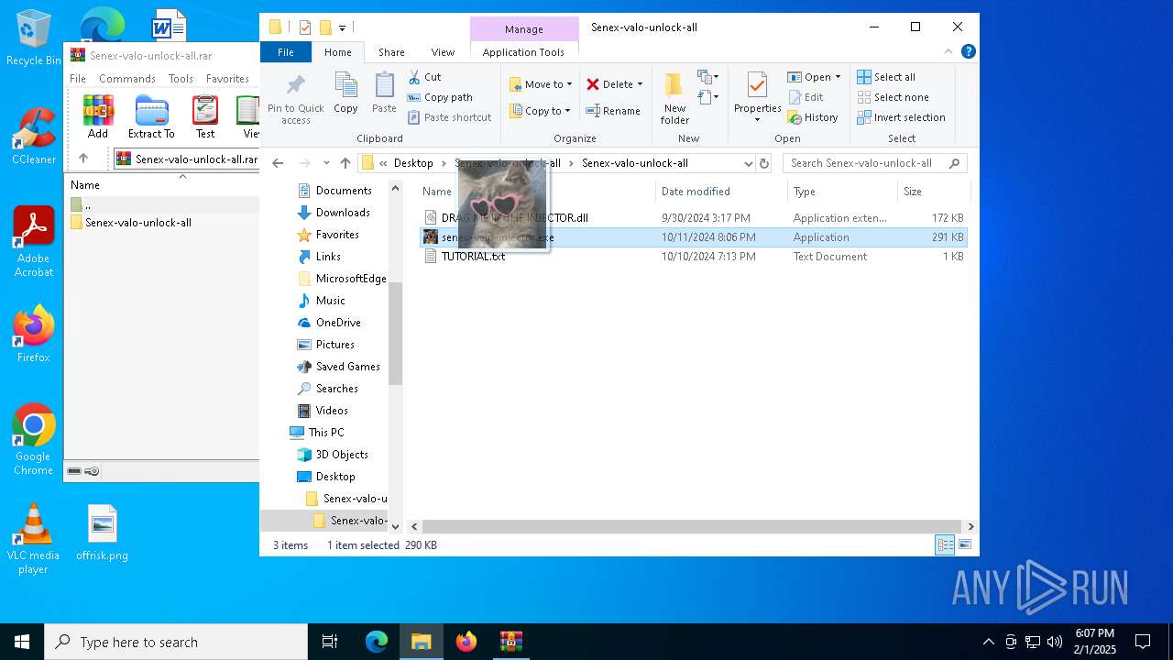This screenshot has width=1173, height=660.
Task: Open Explorer Help question mark icon
Action: pos(969,52)
